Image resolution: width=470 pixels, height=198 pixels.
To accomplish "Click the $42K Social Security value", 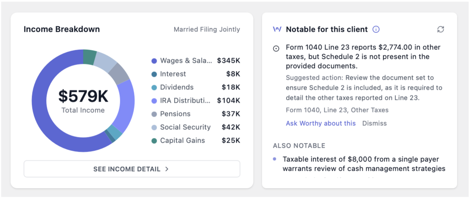I will pos(231,127).
